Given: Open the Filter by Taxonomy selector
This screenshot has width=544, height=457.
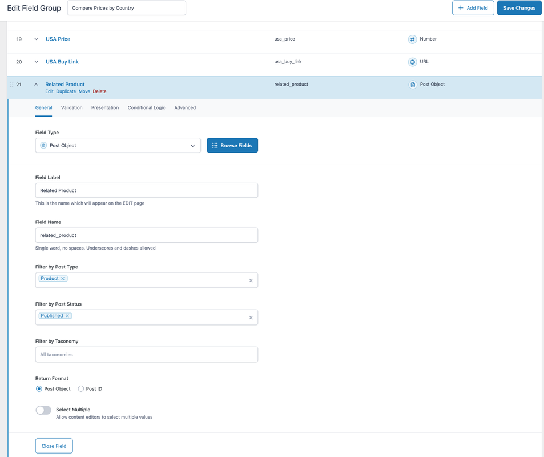Looking at the screenshot, I should [x=146, y=355].
